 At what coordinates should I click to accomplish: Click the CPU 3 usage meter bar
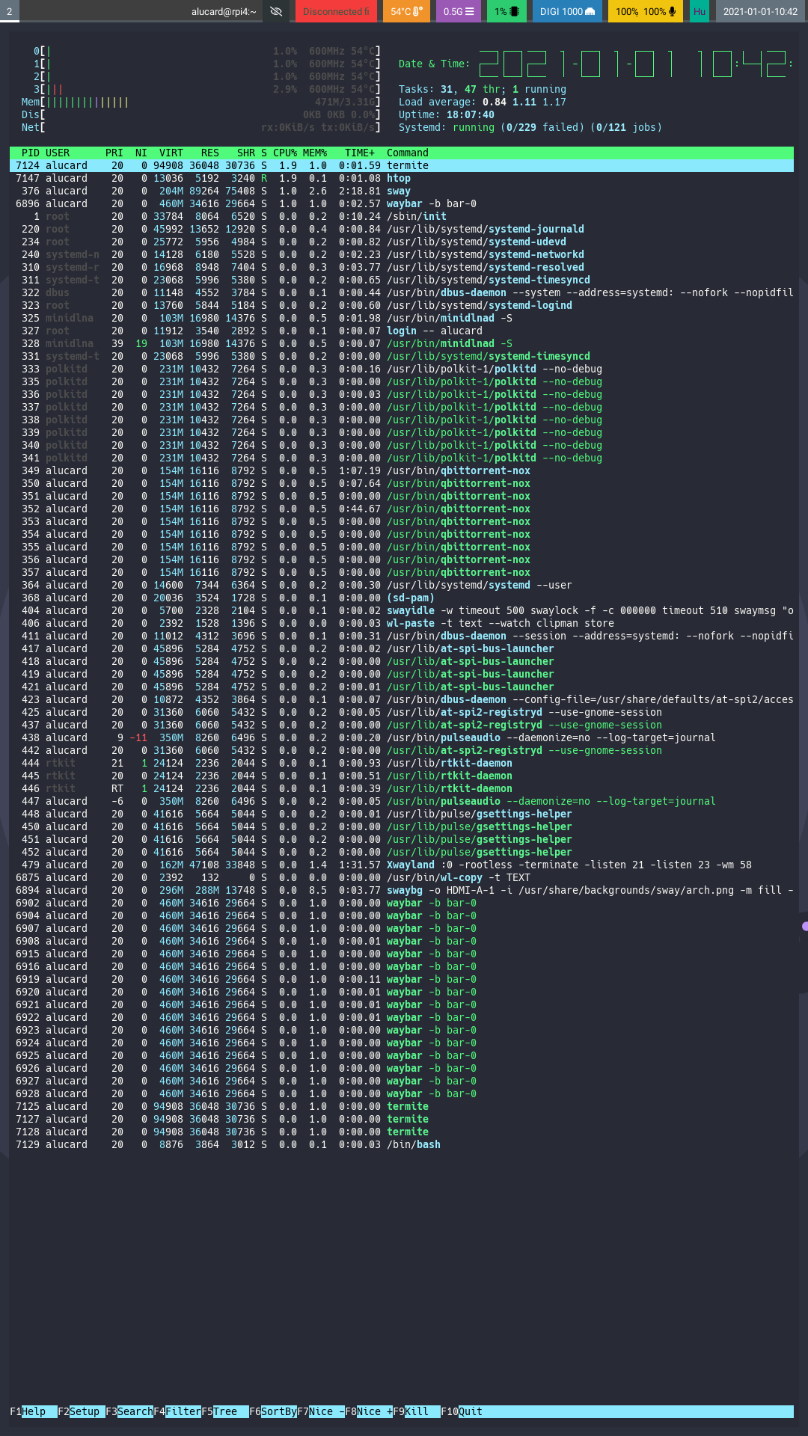(x=207, y=89)
